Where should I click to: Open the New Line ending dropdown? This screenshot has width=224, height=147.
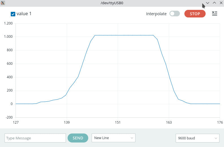click(113, 138)
